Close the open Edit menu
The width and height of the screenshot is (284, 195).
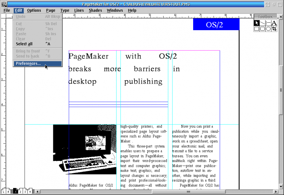(x=18, y=11)
